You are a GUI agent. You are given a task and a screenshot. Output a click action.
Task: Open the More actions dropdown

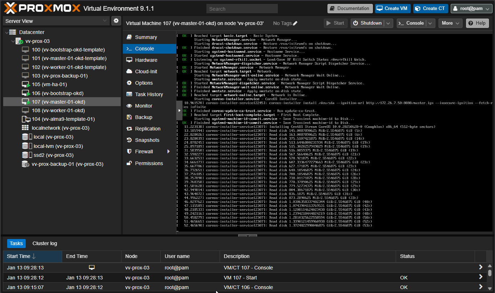pos(450,23)
